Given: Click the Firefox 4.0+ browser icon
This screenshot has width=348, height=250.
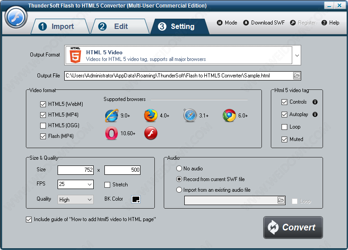Looking at the screenshot, I should [151, 116].
